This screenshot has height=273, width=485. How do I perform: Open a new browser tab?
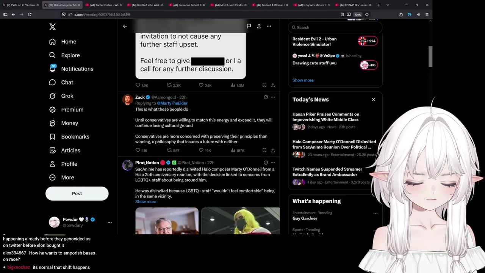click(x=379, y=5)
